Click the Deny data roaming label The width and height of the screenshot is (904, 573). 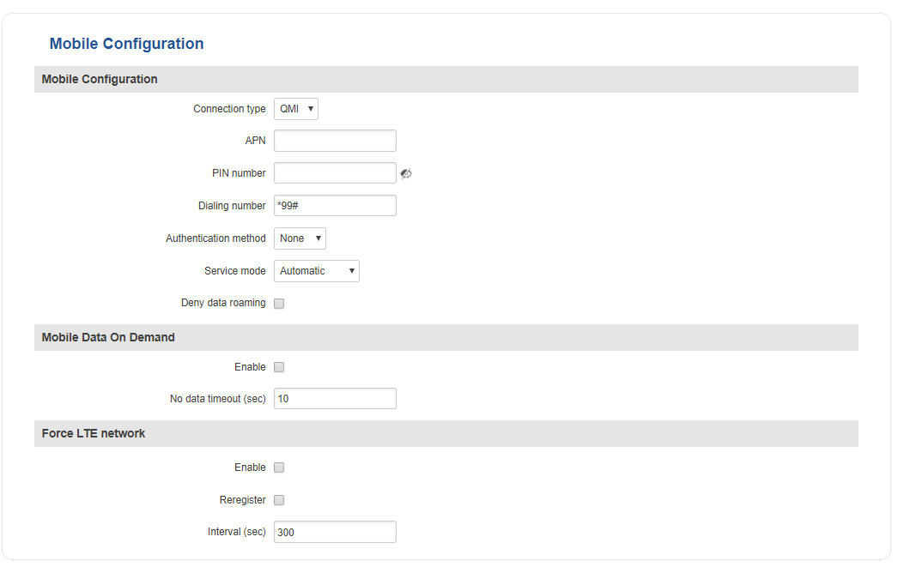tap(223, 303)
